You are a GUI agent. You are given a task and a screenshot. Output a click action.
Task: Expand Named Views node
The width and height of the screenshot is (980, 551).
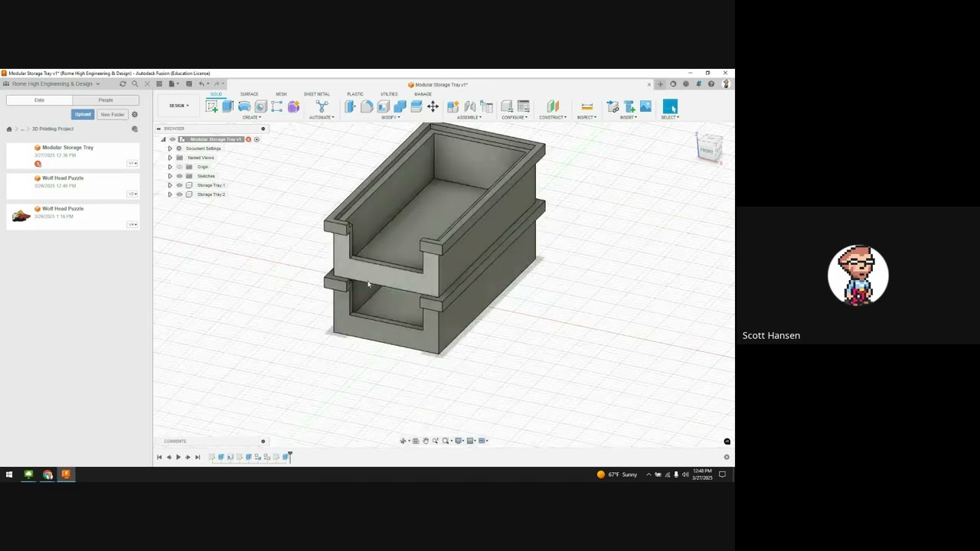pos(170,158)
